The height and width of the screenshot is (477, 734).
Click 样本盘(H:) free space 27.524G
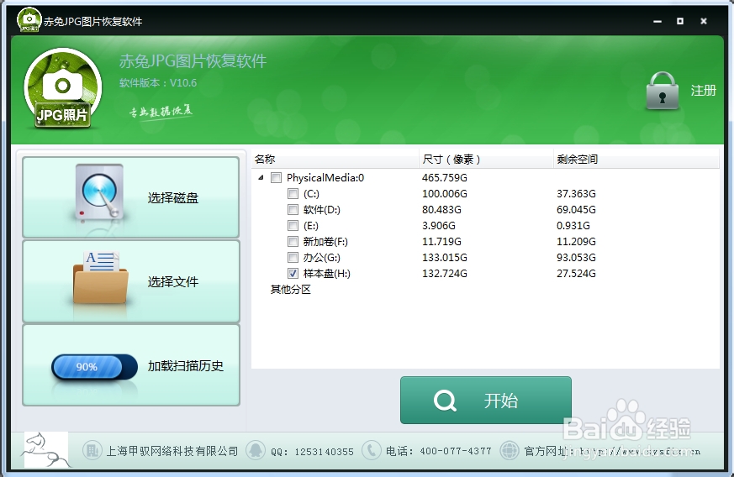pos(576,273)
